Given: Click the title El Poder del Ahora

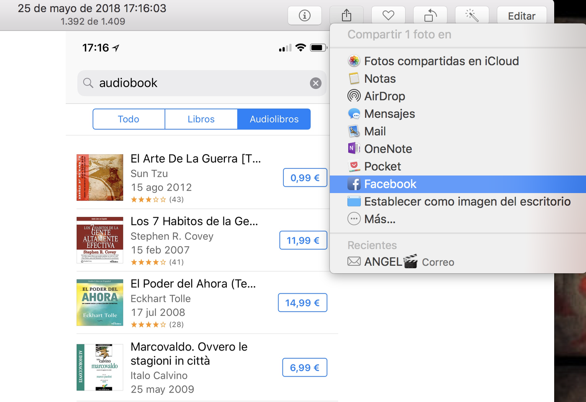Looking at the screenshot, I should click(x=193, y=284).
